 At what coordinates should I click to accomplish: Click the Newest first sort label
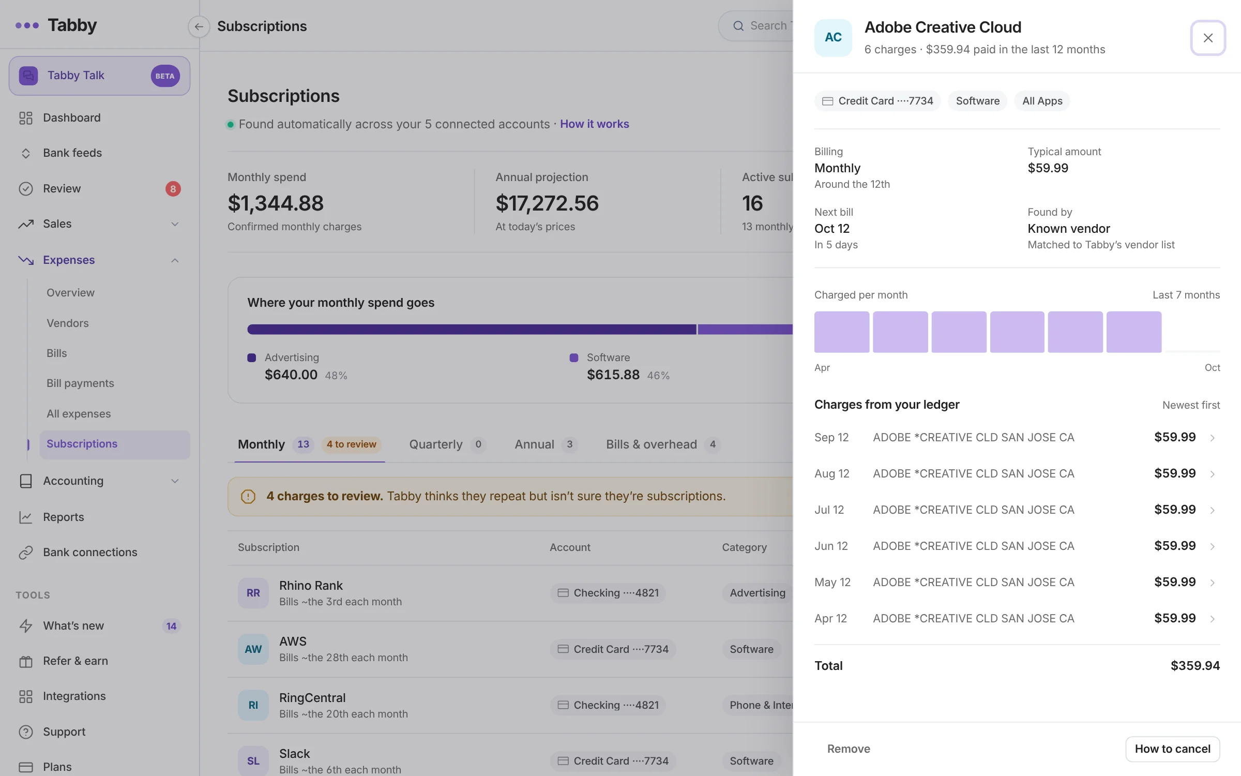point(1191,405)
